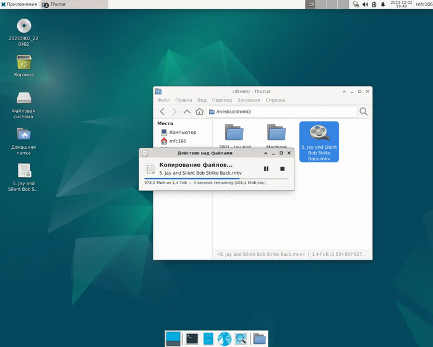This screenshot has width=433, height=347.
Task: Stop the file copy operation
Action: (x=282, y=169)
